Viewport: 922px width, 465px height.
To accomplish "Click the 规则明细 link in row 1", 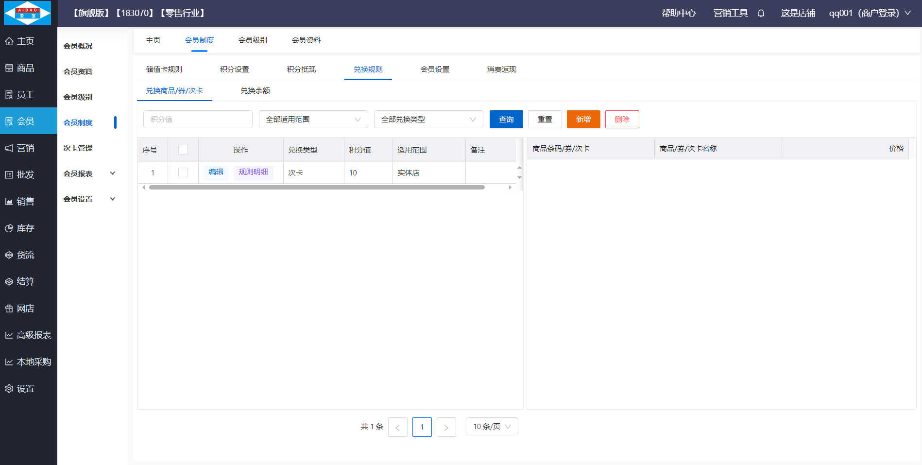I will (x=253, y=172).
